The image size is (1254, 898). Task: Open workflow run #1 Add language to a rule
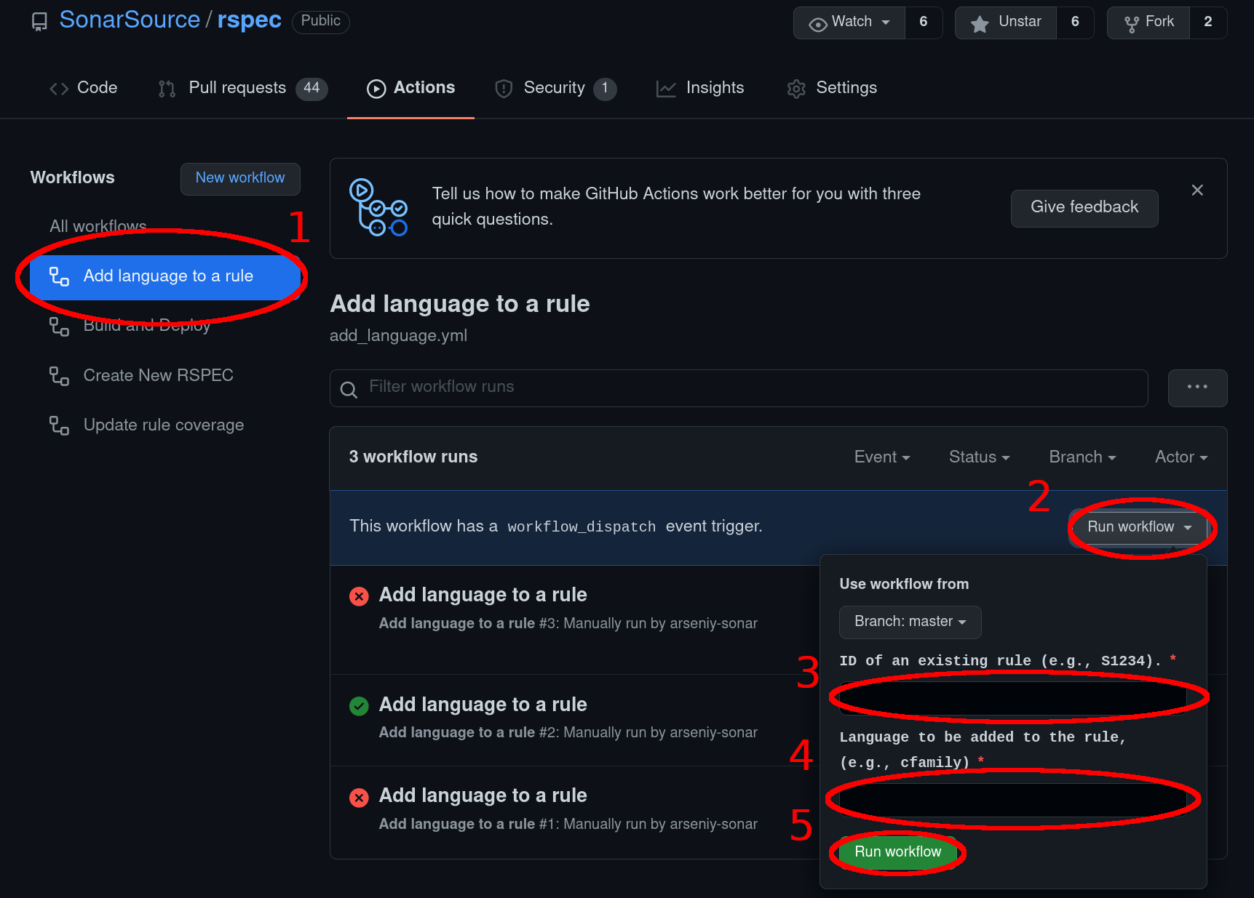pos(483,795)
